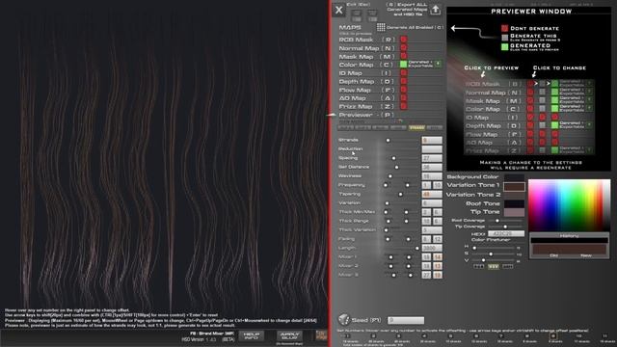Click the Set Distance slider handle

click(x=396, y=167)
